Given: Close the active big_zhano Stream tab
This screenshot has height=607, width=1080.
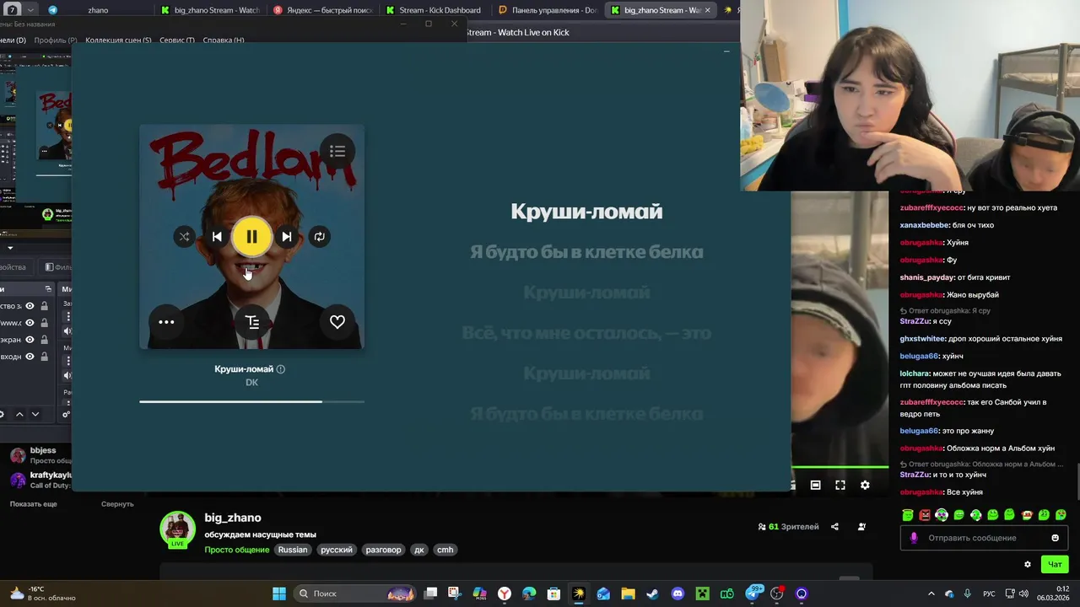Looking at the screenshot, I should [x=707, y=10].
